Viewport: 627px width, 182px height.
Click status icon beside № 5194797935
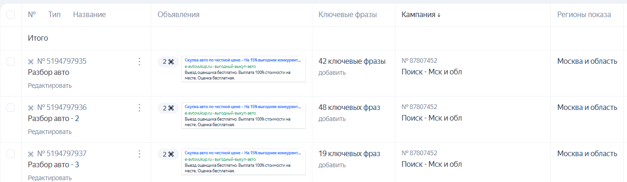coord(31,61)
